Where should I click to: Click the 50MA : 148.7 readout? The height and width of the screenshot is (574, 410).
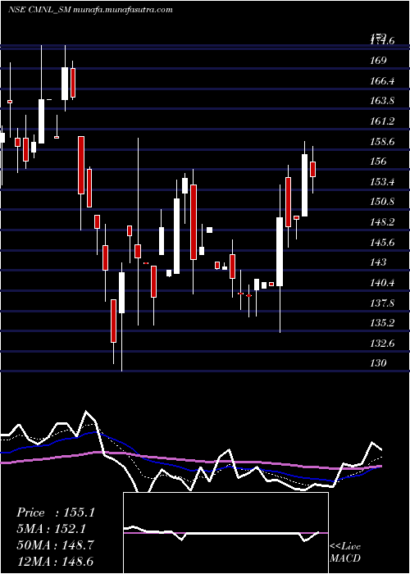tap(55, 545)
